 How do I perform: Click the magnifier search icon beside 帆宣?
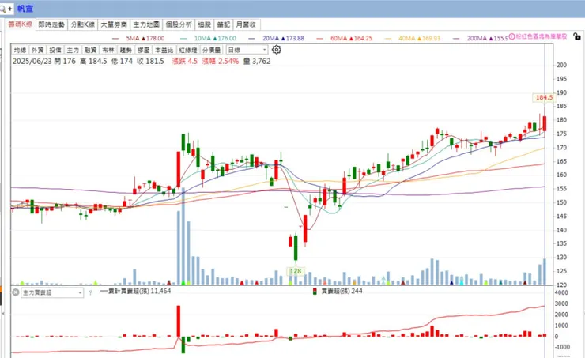click(2, 9)
